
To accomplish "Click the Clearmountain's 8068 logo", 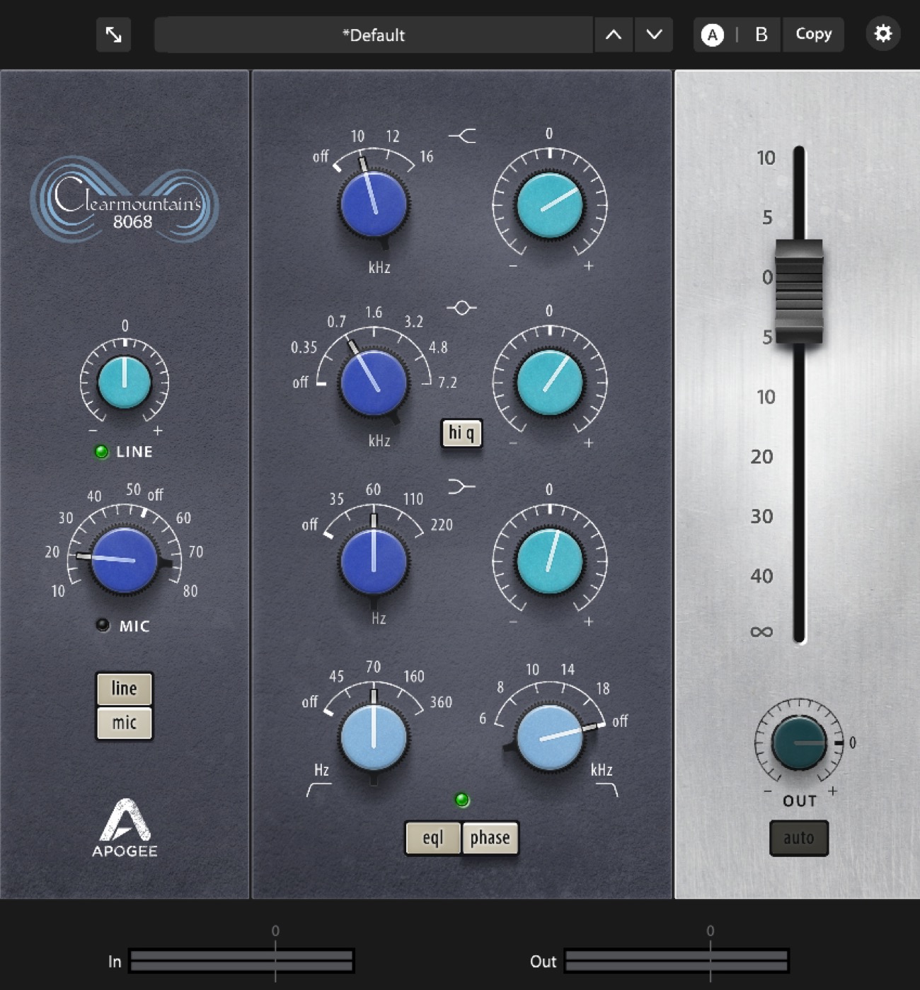I will pos(125,199).
